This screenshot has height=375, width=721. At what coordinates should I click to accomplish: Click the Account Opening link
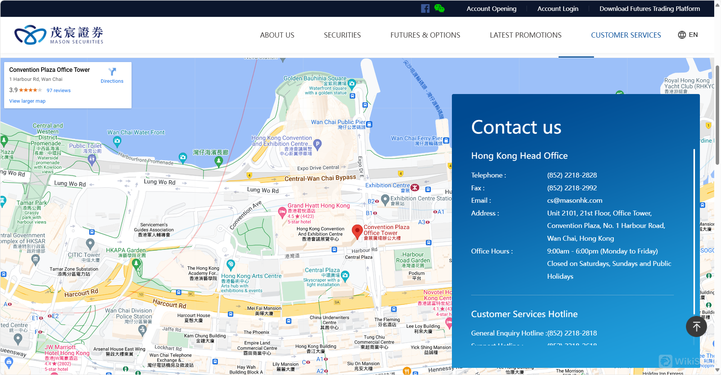491,9
